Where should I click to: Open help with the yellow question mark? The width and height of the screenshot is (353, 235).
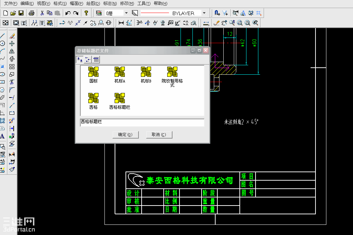[86, 13]
